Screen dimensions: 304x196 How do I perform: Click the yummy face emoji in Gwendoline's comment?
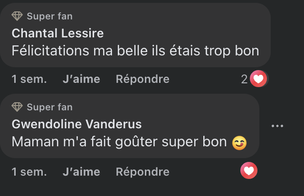[x=239, y=142]
